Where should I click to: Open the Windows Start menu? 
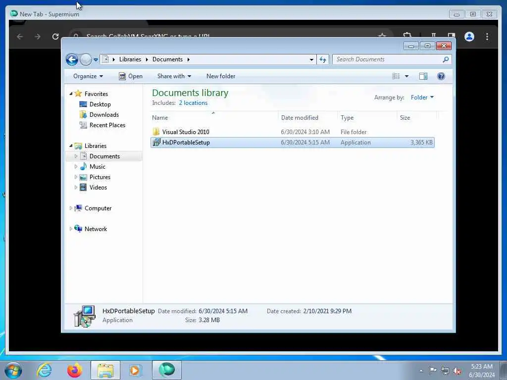coord(13,370)
